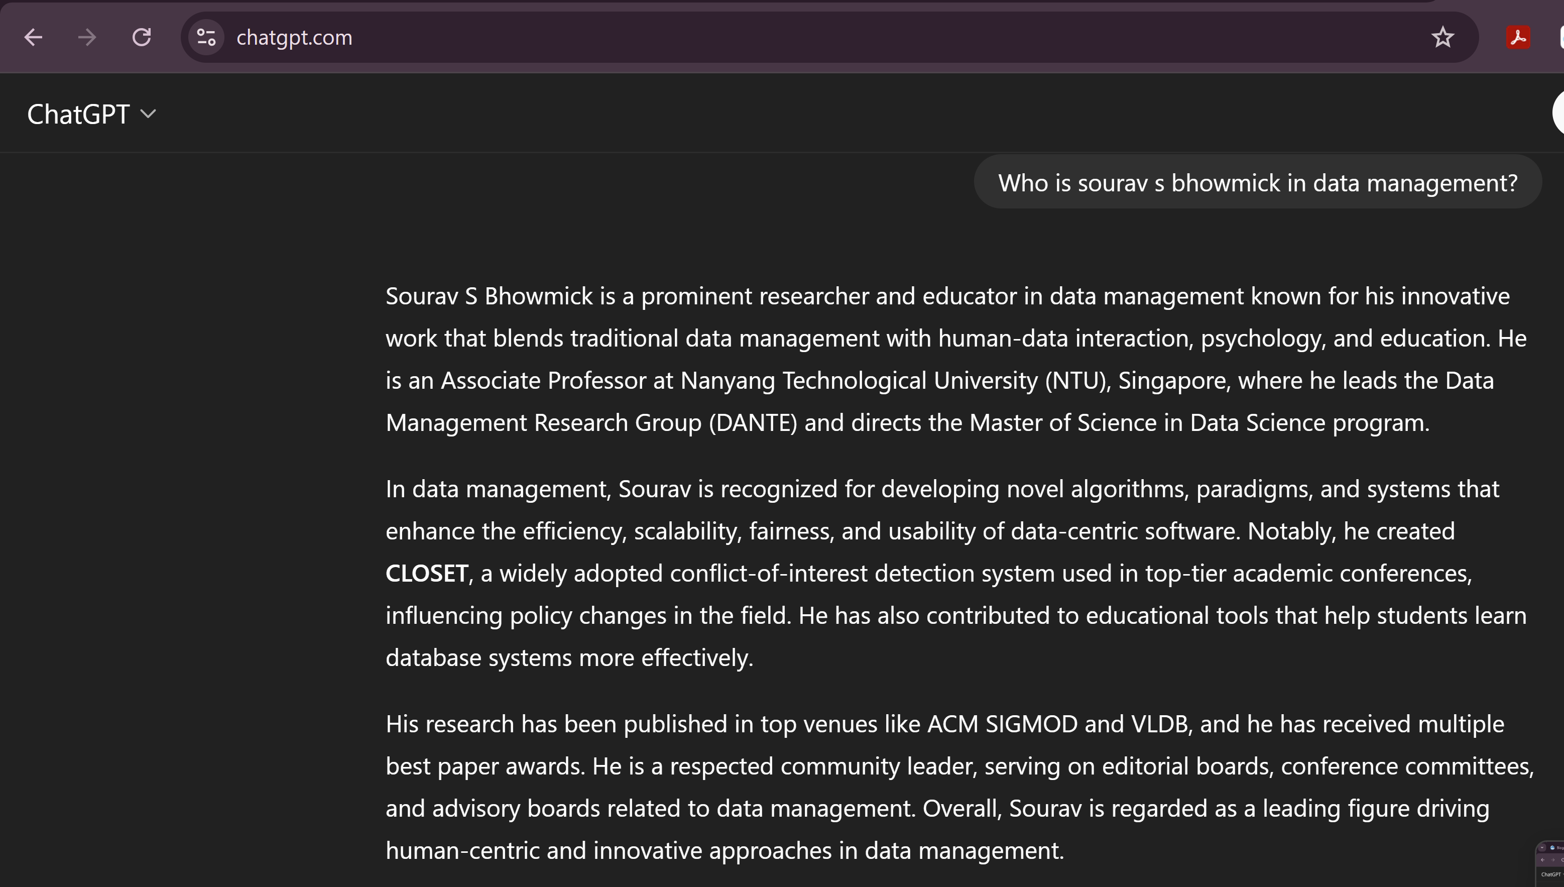The height and width of the screenshot is (887, 1564).
Task: Click the ChatGPT title in the header
Action: point(78,114)
